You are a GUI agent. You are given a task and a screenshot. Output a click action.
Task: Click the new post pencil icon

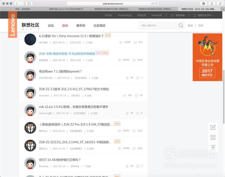coord(213,128)
